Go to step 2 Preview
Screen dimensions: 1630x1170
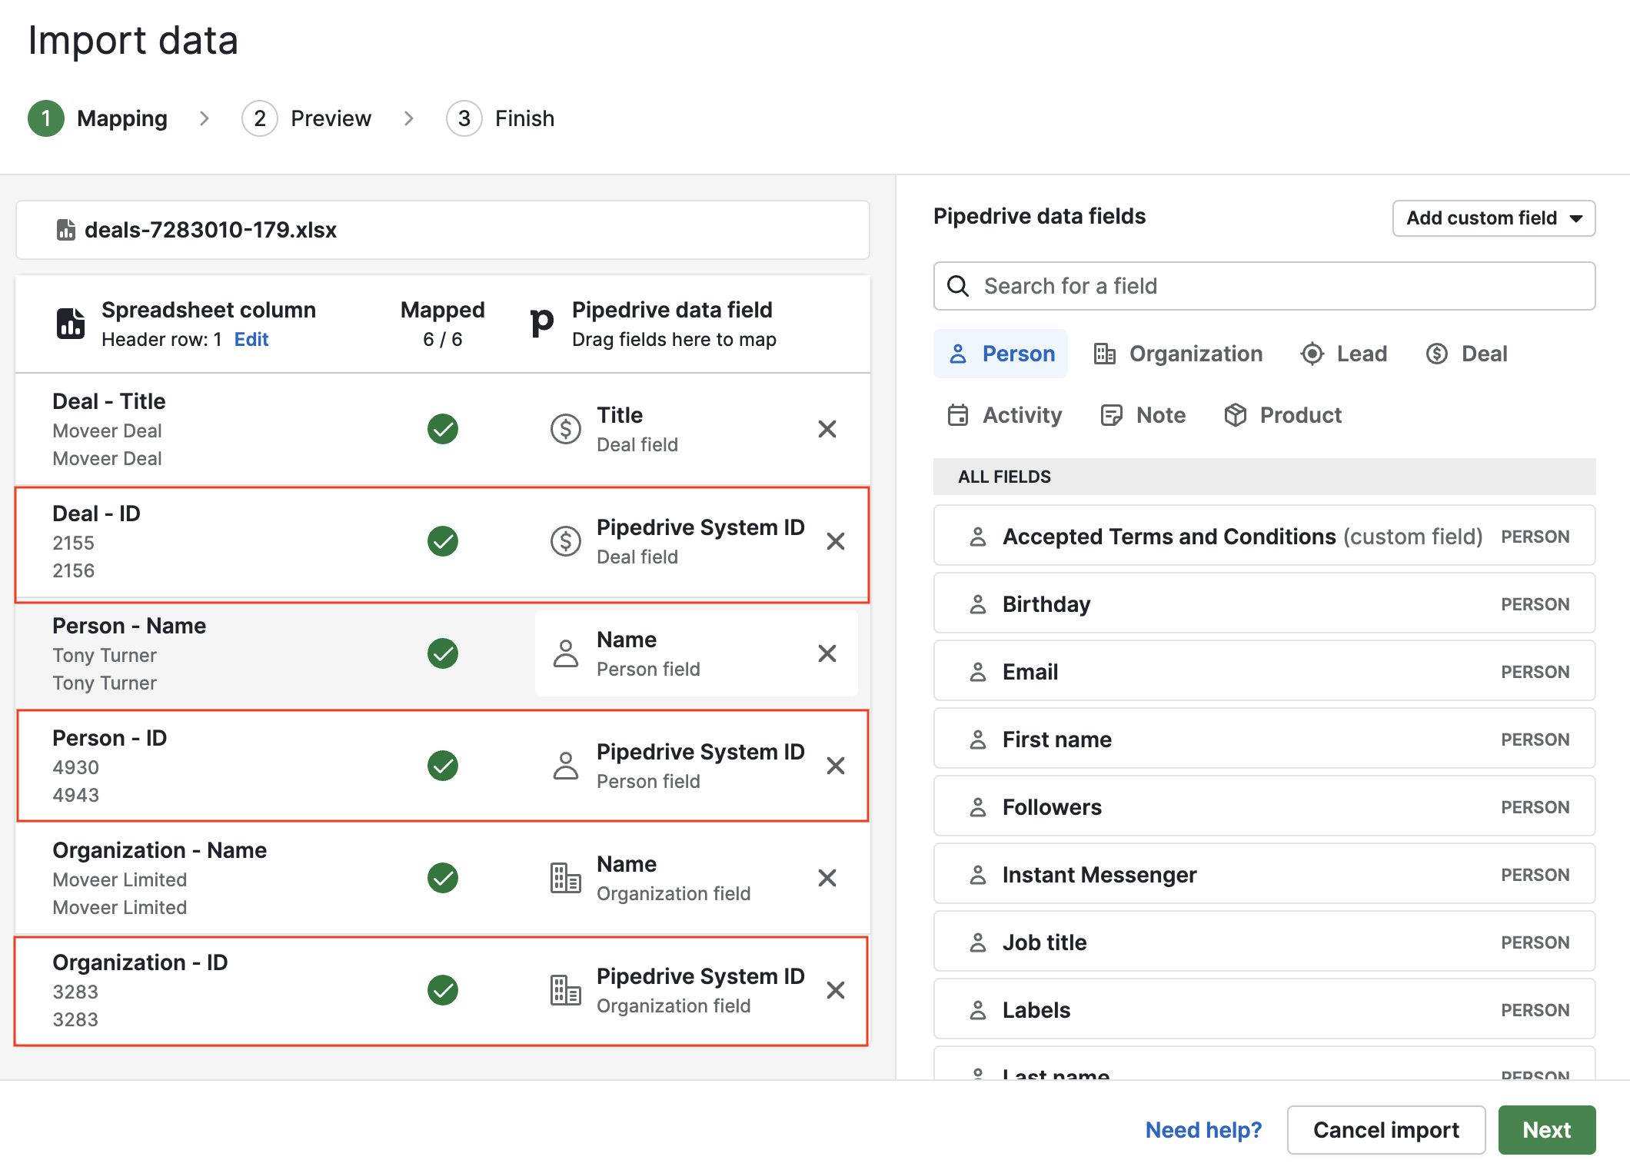[x=307, y=118]
